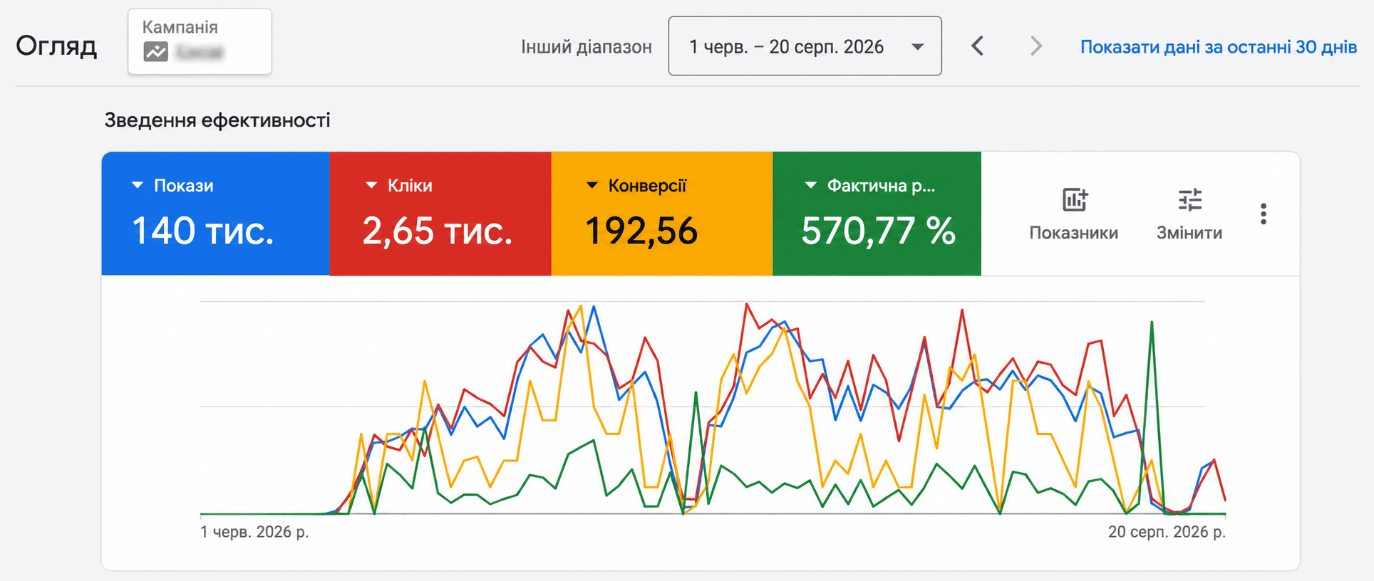Go to next date range arrow
Image resolution: width=1374 pixels, height=581 pixels.
point(1035,46)
